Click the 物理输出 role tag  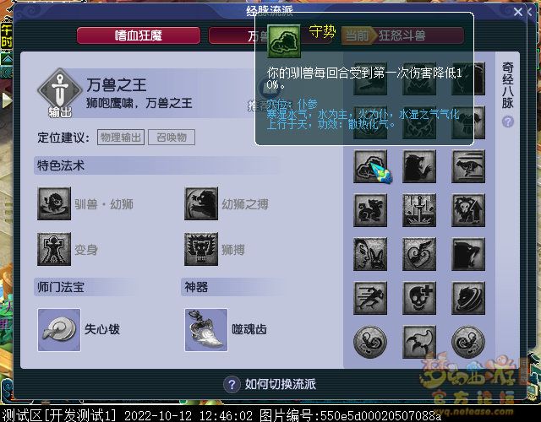click(121, 137)
